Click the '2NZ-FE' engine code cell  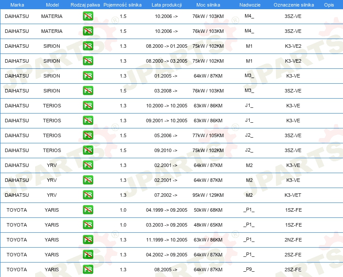[x=293, y=240]
